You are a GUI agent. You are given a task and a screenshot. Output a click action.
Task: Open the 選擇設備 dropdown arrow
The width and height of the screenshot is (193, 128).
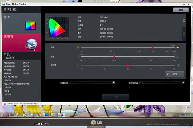point(114,83)
